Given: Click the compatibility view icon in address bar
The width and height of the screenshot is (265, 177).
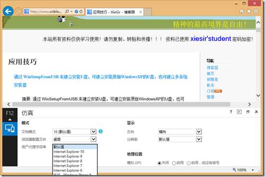Looking at the screenshot, I should 76,12.
